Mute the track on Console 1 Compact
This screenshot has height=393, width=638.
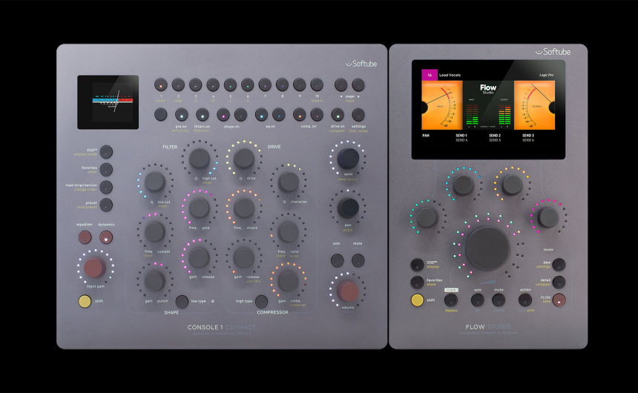[358, 260]
